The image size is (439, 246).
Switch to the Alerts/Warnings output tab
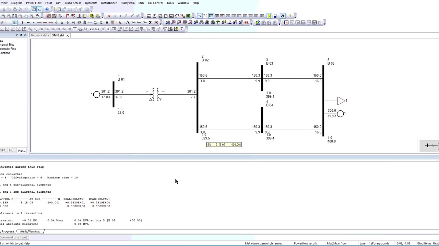(x=30, y=231)
